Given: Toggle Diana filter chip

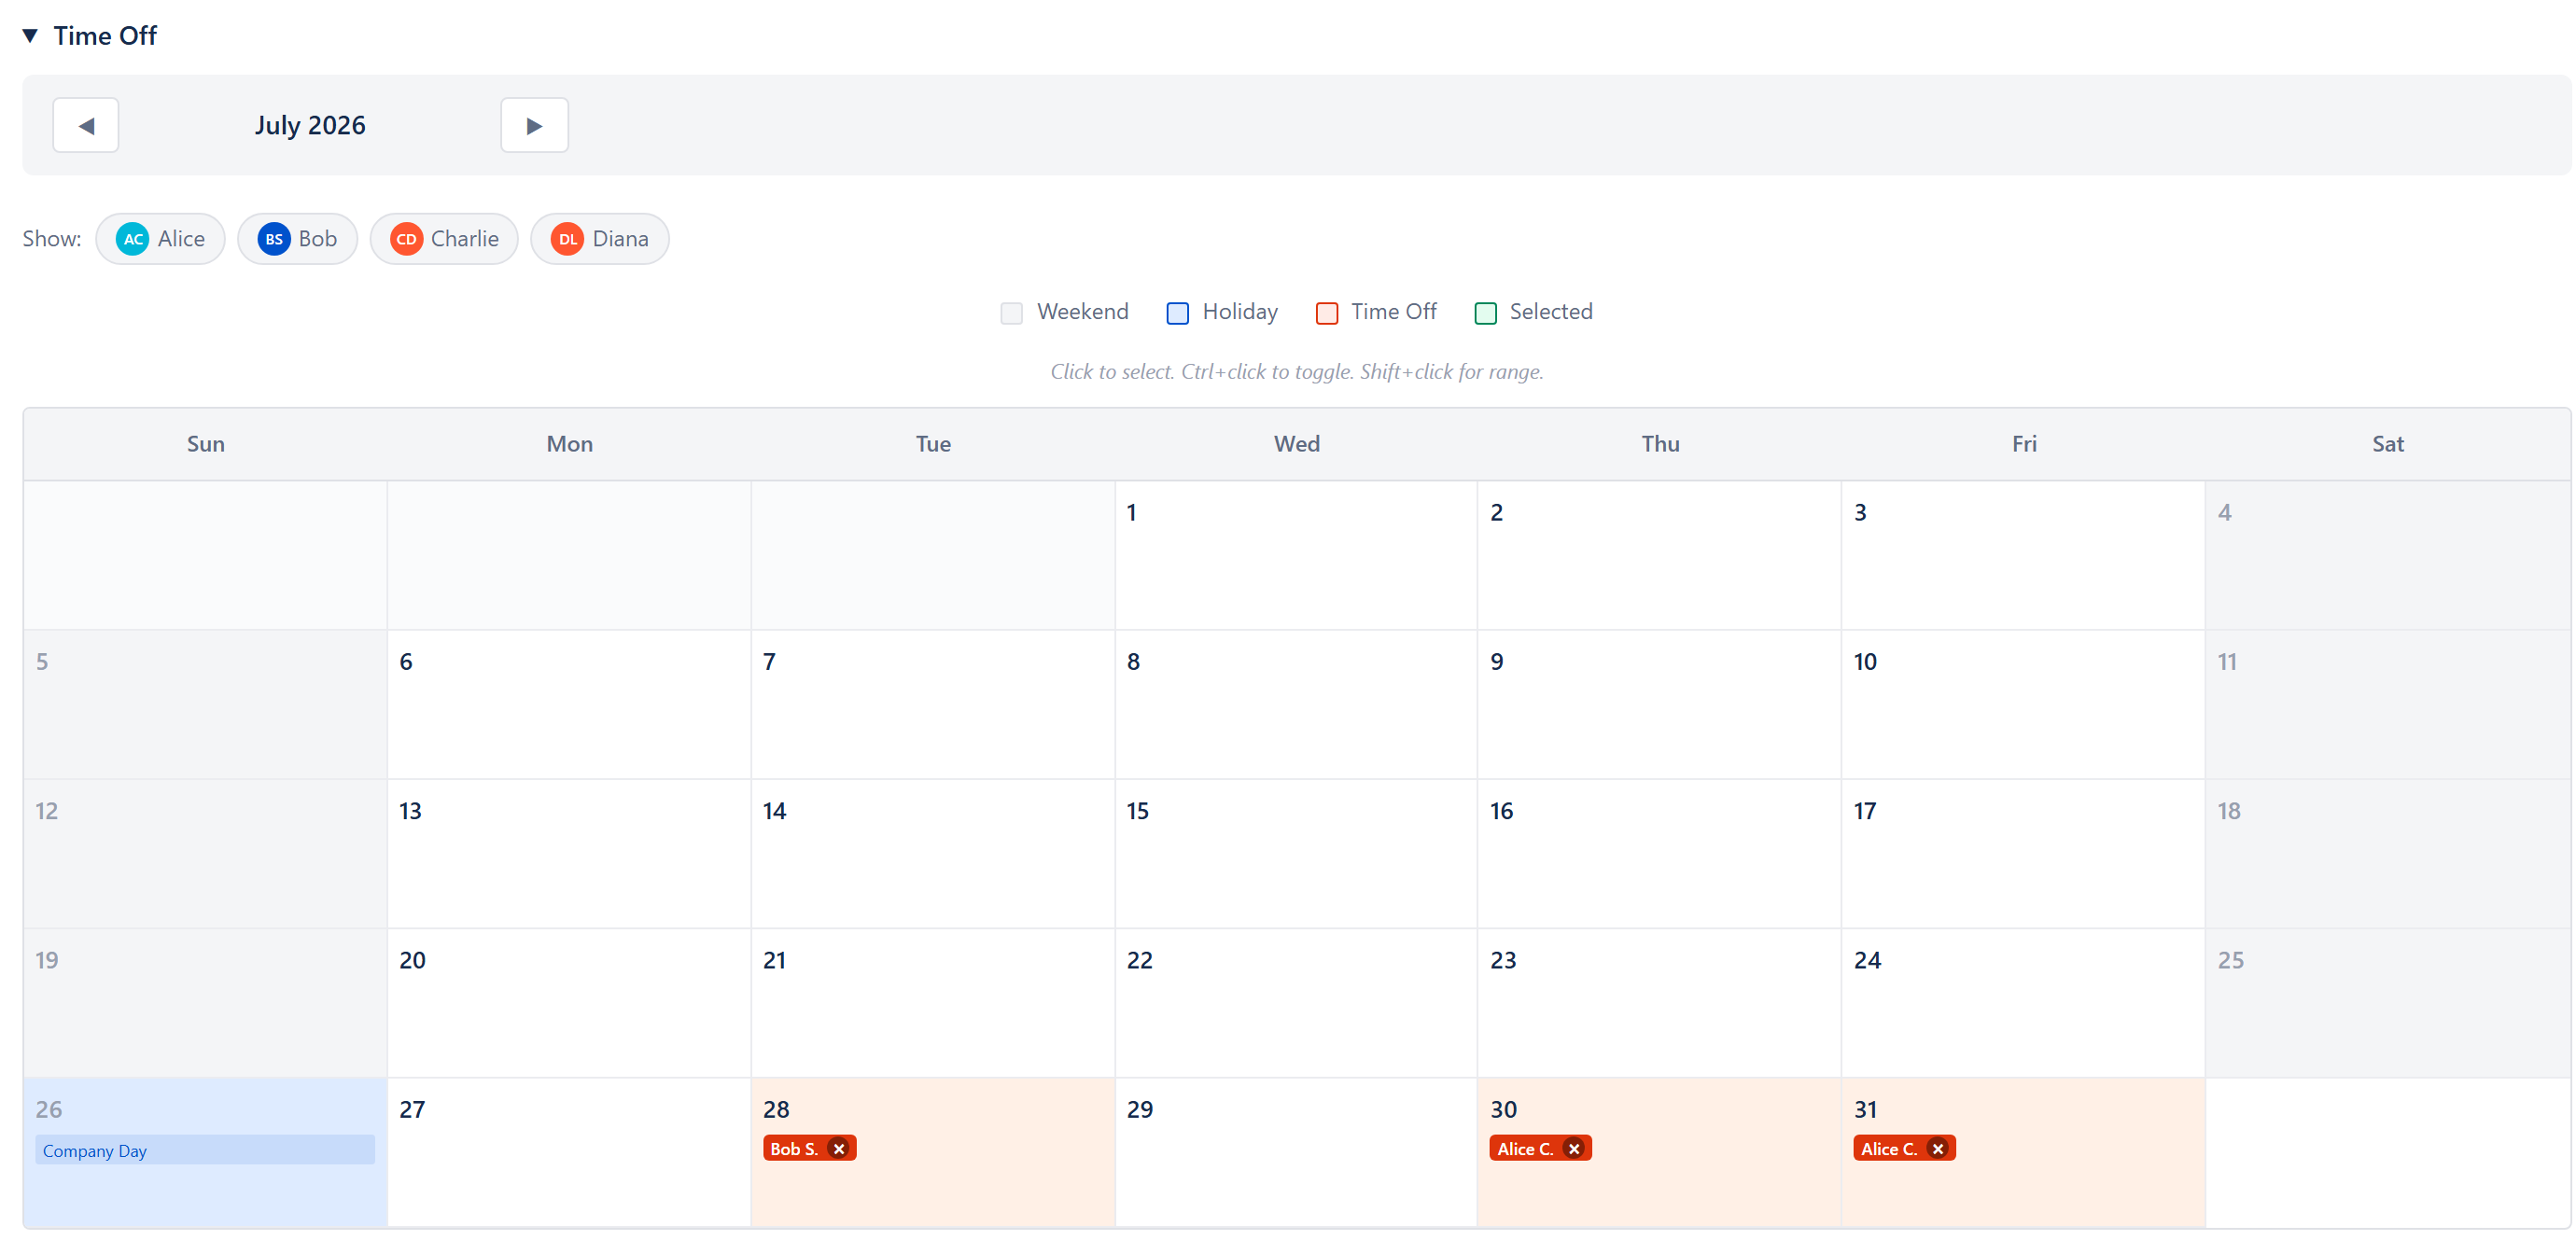Looking at the screenshot, I should pos(599,239).
